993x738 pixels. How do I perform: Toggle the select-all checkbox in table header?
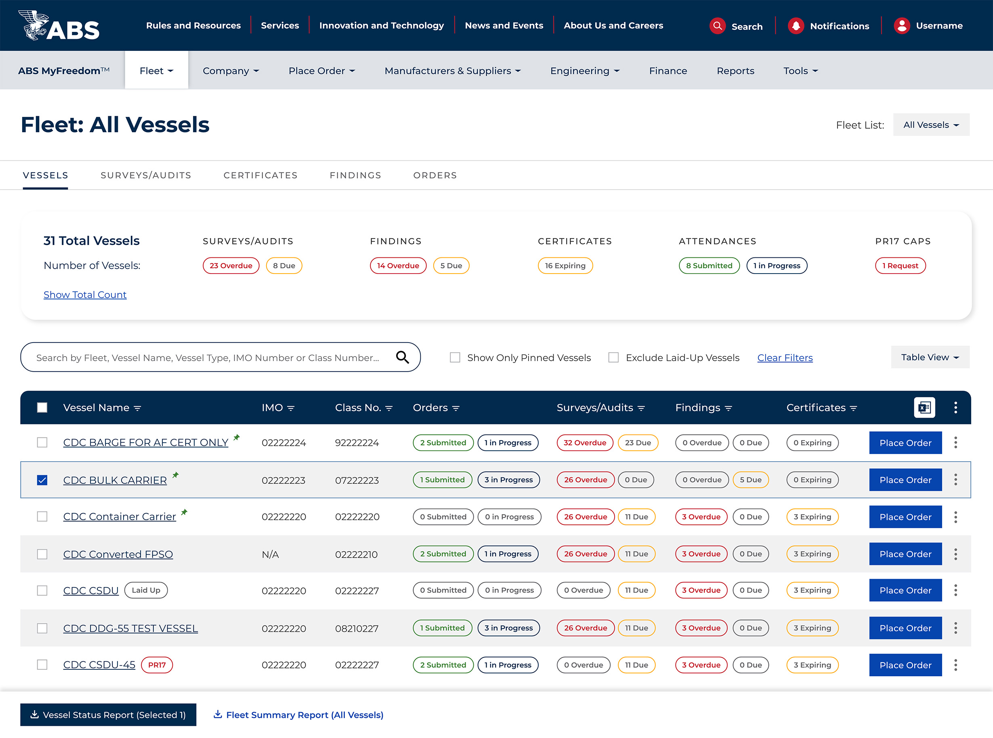point(42,408)
